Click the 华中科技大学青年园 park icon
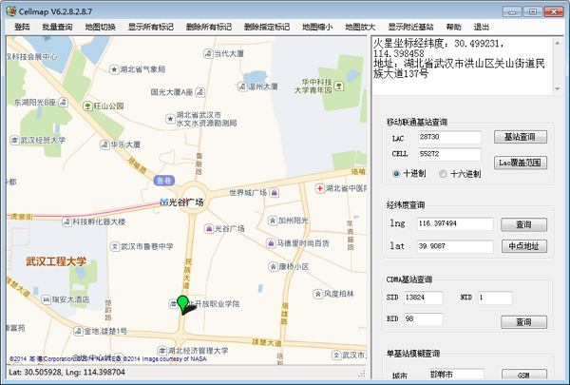570x385 pixels. pyautogui.click(x=339, y=87)
